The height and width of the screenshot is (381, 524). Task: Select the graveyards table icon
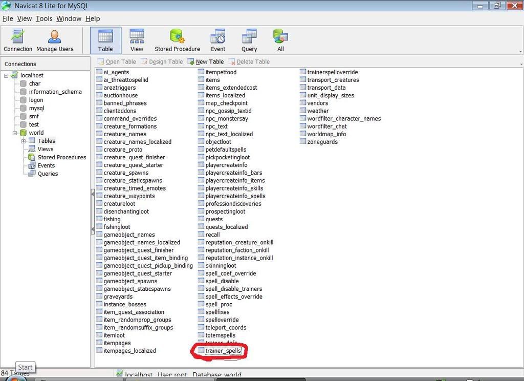coord(99,296)
